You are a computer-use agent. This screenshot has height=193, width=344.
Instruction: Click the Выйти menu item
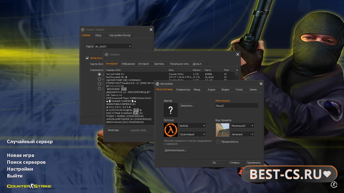point(15,176)
